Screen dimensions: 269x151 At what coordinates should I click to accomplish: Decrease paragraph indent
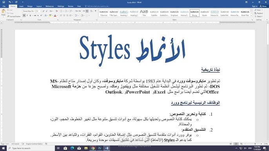(x=76, y=11)
